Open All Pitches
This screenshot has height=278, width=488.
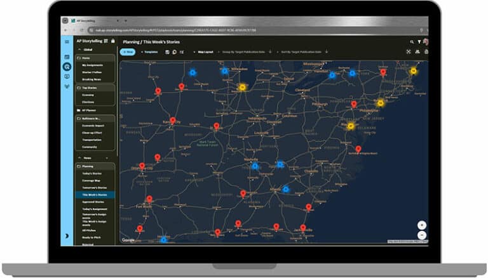[89, 230]
